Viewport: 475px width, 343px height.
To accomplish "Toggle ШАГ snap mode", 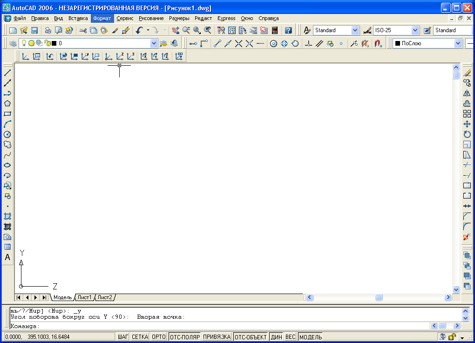I will (x=123, y=337).
